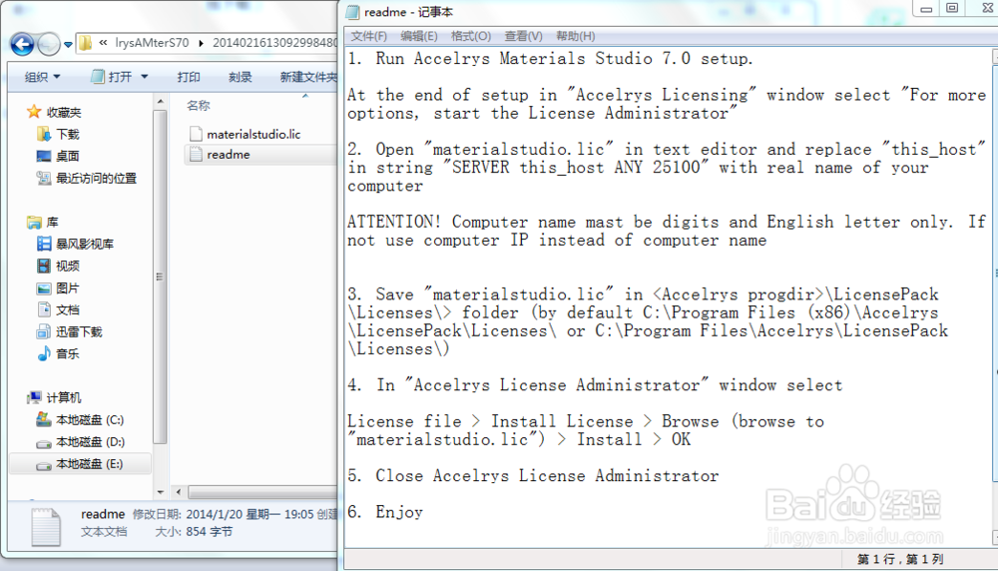
Task: Click the folder icon in address bar
Action: 86,43
